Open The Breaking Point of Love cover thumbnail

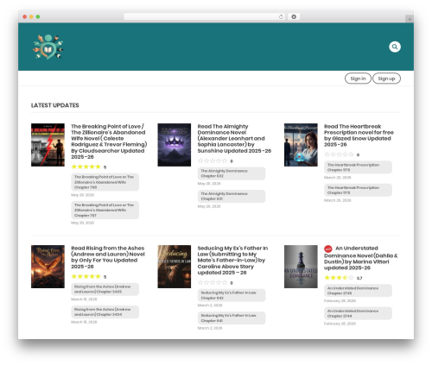pos(48,145)
